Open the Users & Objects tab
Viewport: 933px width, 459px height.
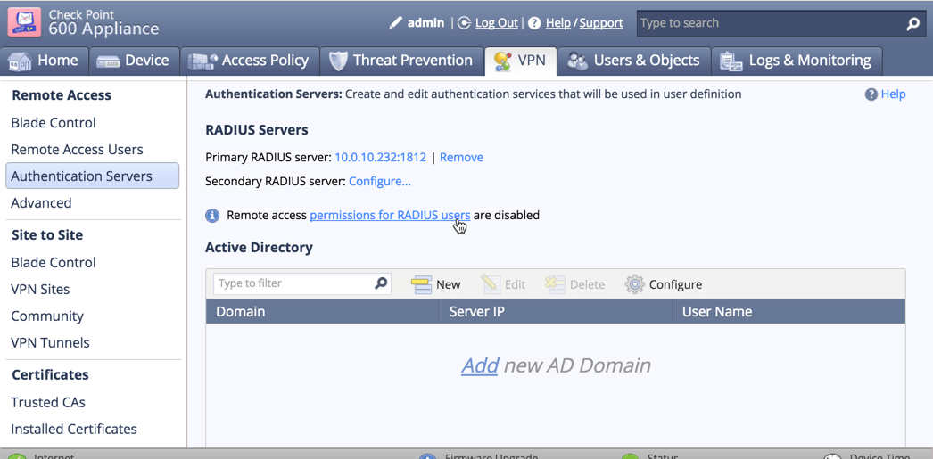(634, 61)
